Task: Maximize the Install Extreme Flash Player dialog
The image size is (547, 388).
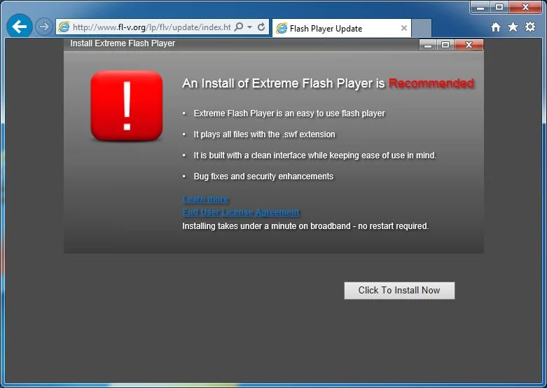Action: (445, 45)
